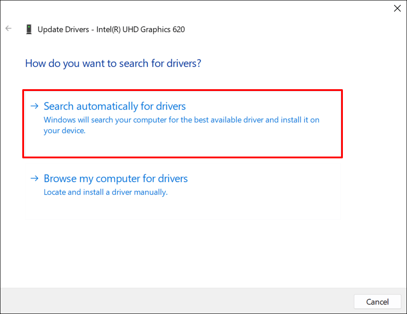
Task: Click 'Locate and install a driver manually' text
Action: [105, 193]
